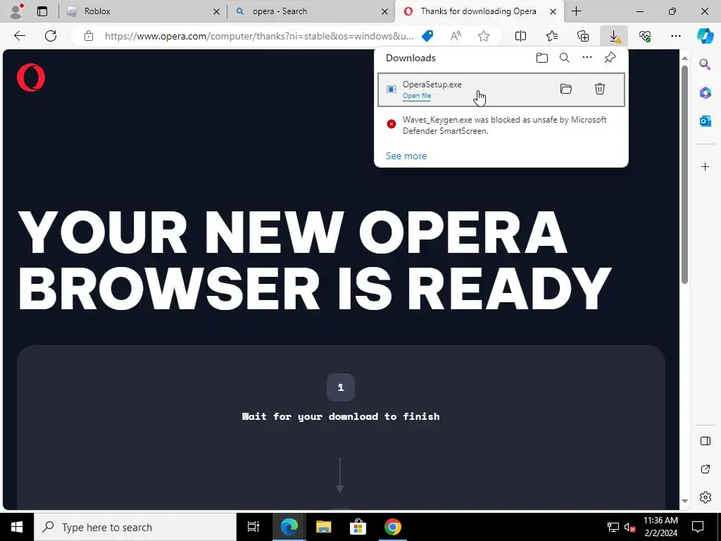
Task: Open Task View on the taskbar
Action: pos(253,527)
